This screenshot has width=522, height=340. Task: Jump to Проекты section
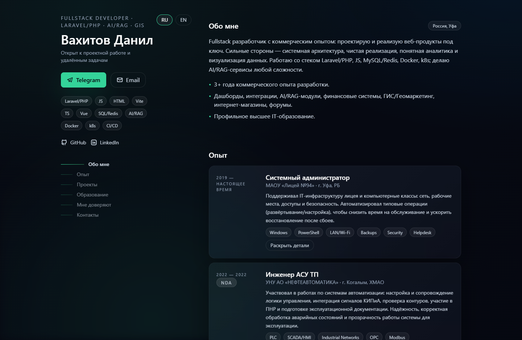(x=79, y=184)
